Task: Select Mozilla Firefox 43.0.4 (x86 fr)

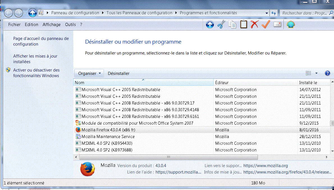Action: click(x=202, y=130)
